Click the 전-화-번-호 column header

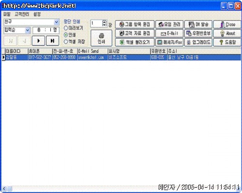coord(65,51)
